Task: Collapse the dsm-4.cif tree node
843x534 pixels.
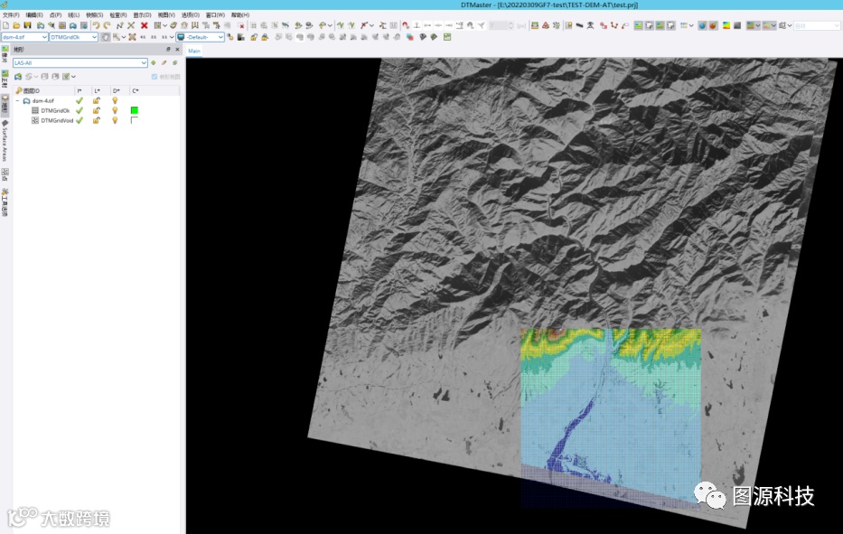Action: (16, 101)
